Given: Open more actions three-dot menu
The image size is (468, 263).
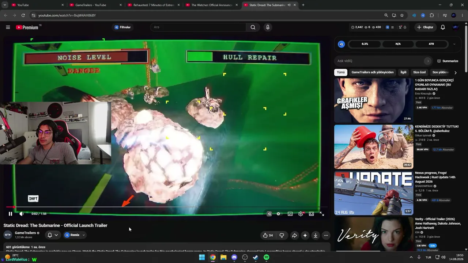Looking at the screenshot, I should 326,236.
